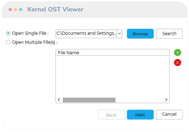Select the Open Multiple File(s) radio button

(x=8, y=42)
